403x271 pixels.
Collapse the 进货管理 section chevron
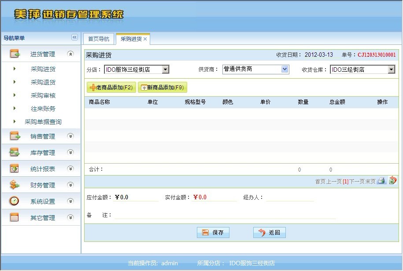[x=70, y=54]
